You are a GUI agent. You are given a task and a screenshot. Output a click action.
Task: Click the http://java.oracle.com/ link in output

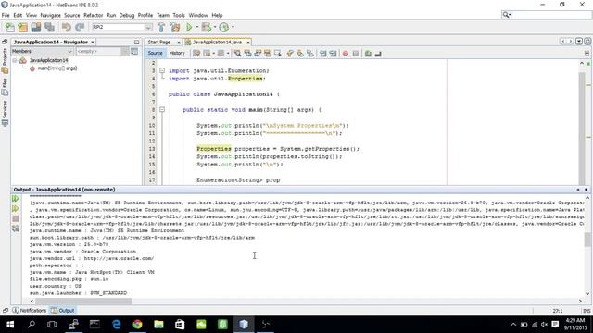click(x=119, y=259)
